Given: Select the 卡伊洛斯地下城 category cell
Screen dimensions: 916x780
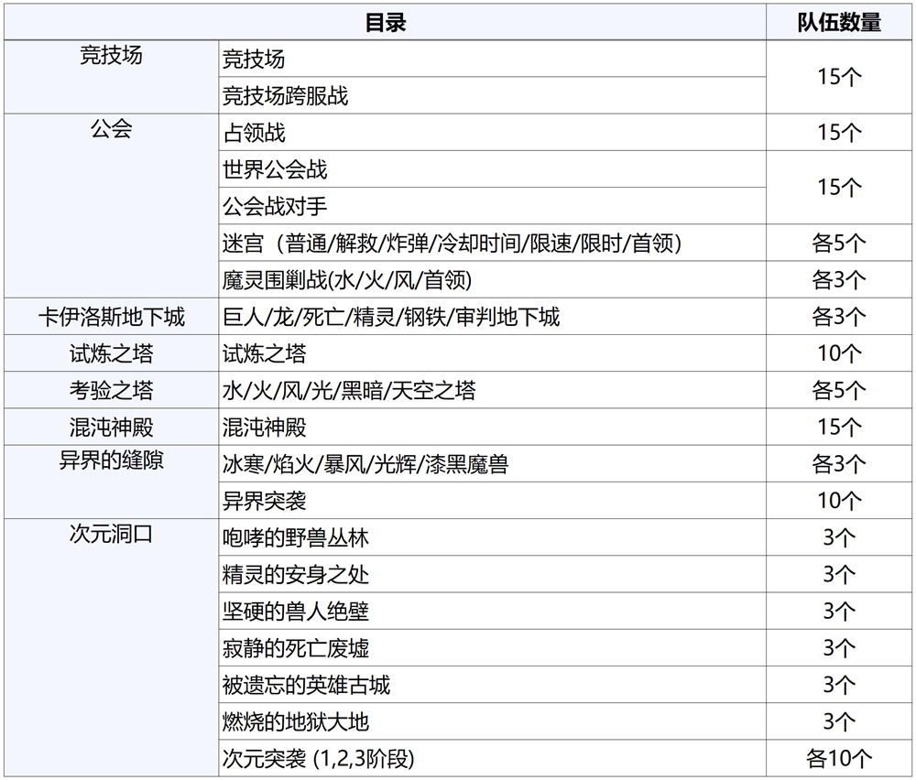Looking at the screenshot, I should point(111,317).
